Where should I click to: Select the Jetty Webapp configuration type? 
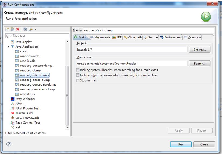point(25,99)
